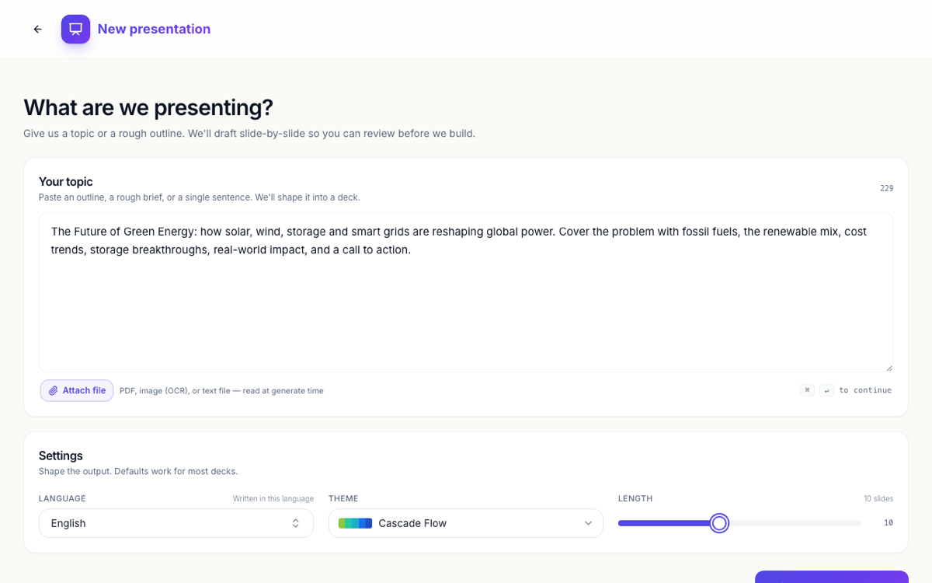Open the English language dropdown

tap(176, 523)
